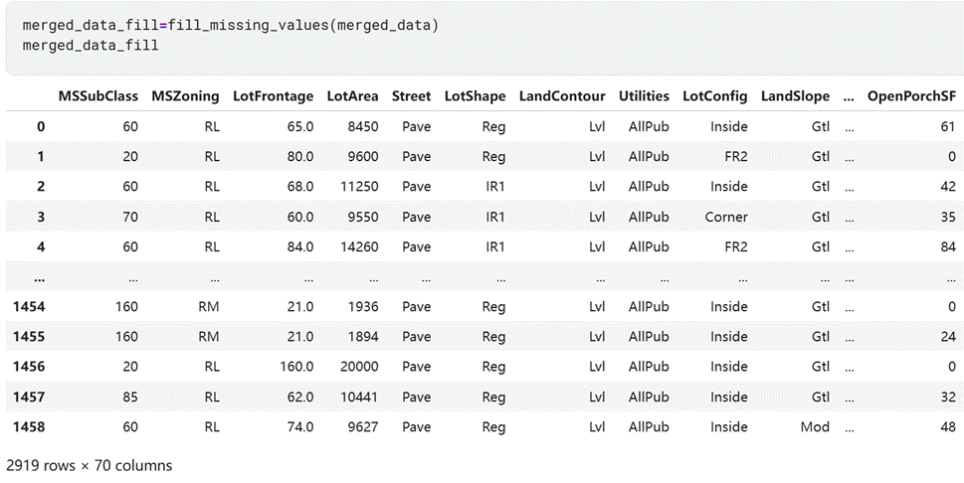Screen dimensions: 964x483
Task: Click the LotConfig column header
Action: (715, 96)
